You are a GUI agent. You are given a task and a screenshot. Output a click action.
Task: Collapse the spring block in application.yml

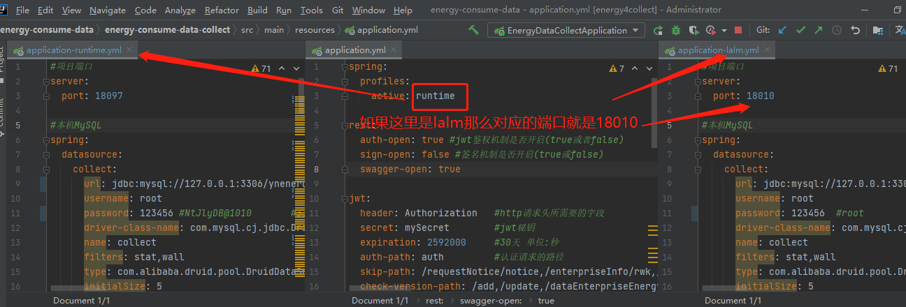pos(345,67)
